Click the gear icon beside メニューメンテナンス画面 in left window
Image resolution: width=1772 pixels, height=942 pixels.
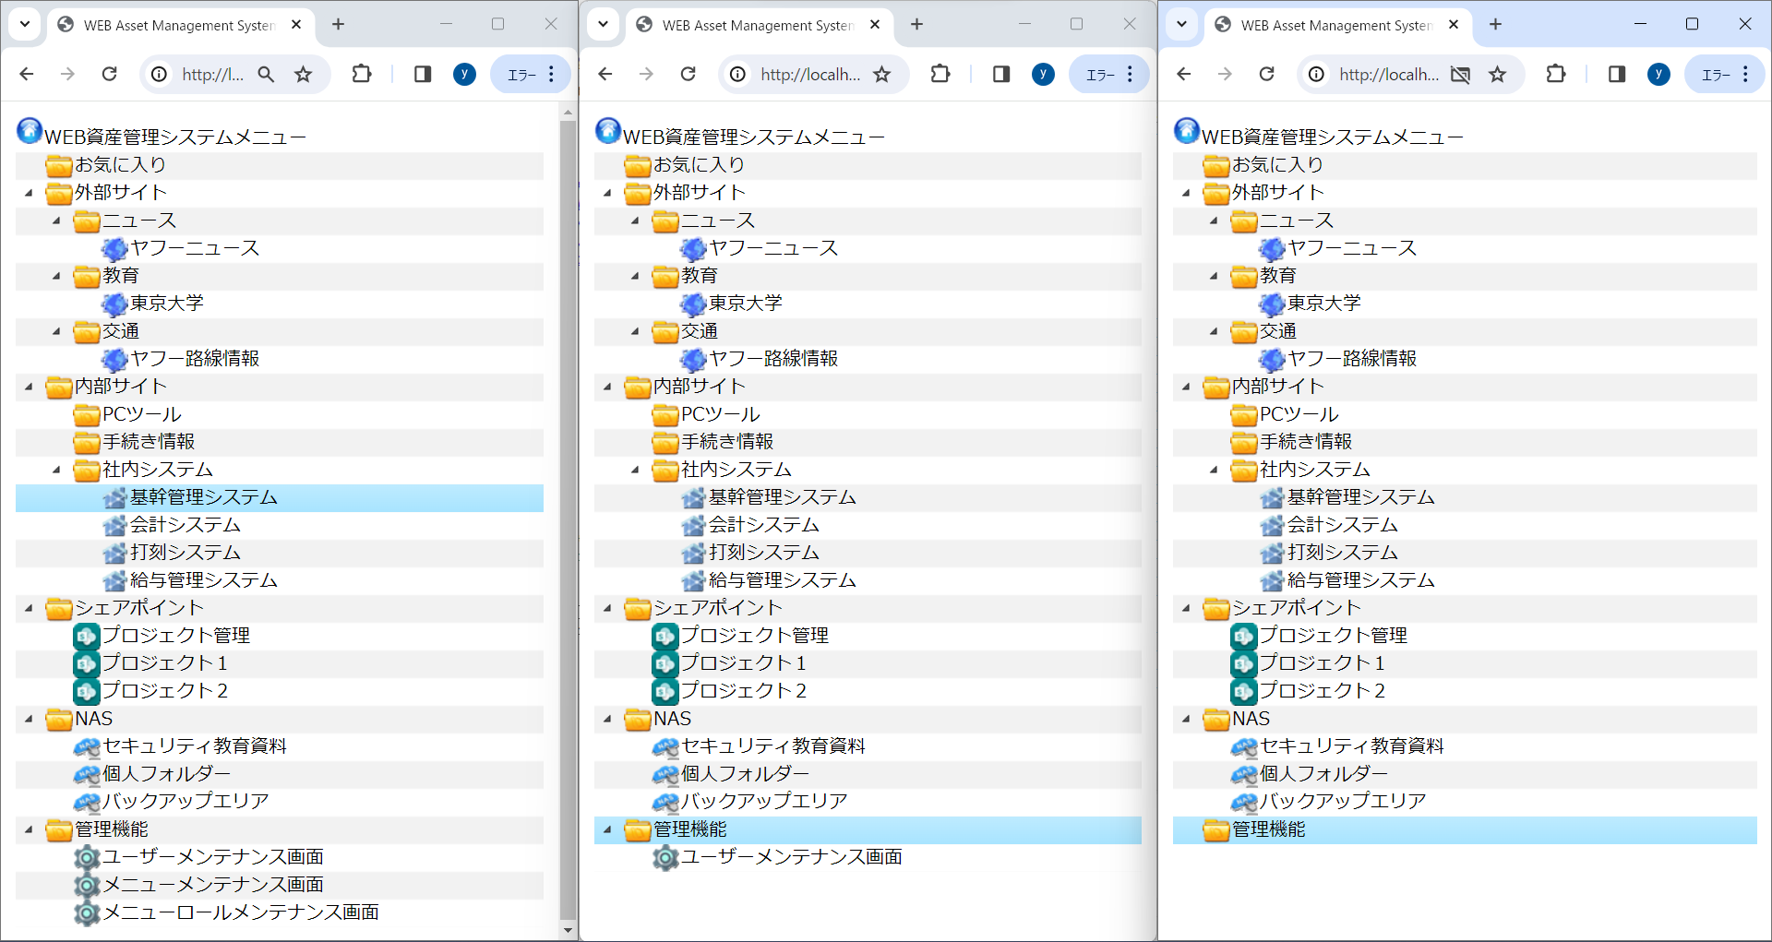coord(87,886)
